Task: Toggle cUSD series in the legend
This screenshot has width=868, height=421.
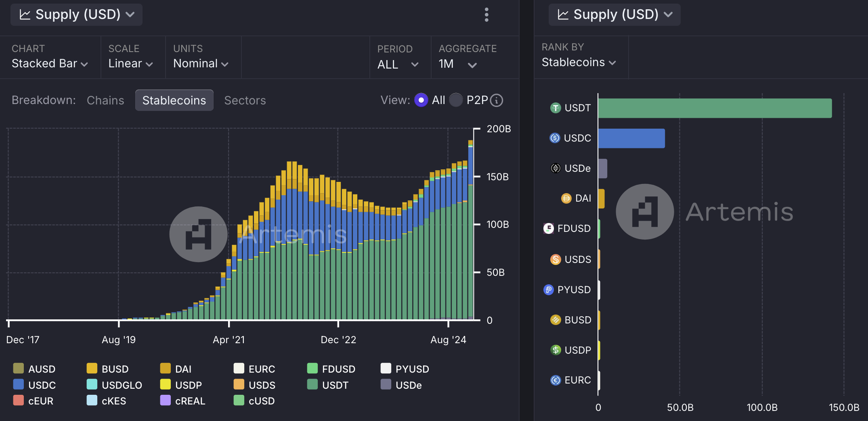Action: tap(254, 401)
